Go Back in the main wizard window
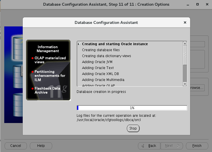Screen dimensions: 212x152 (149, 146)
